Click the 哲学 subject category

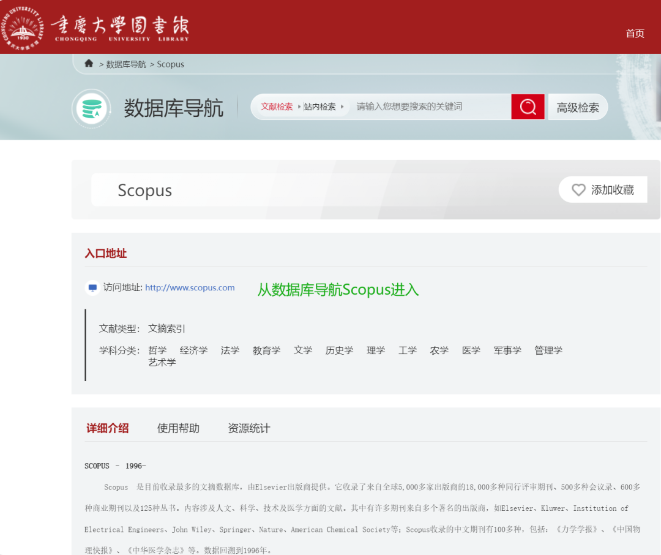pos(158,350)
